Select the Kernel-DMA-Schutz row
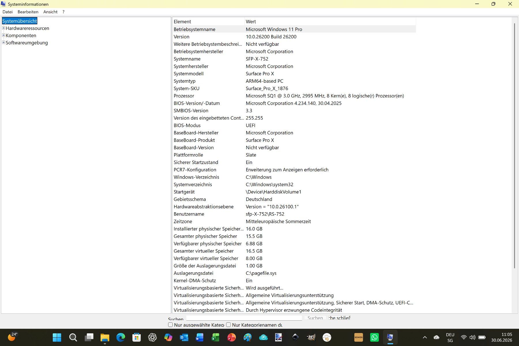The image size is (519, 346). pos(294,281)
